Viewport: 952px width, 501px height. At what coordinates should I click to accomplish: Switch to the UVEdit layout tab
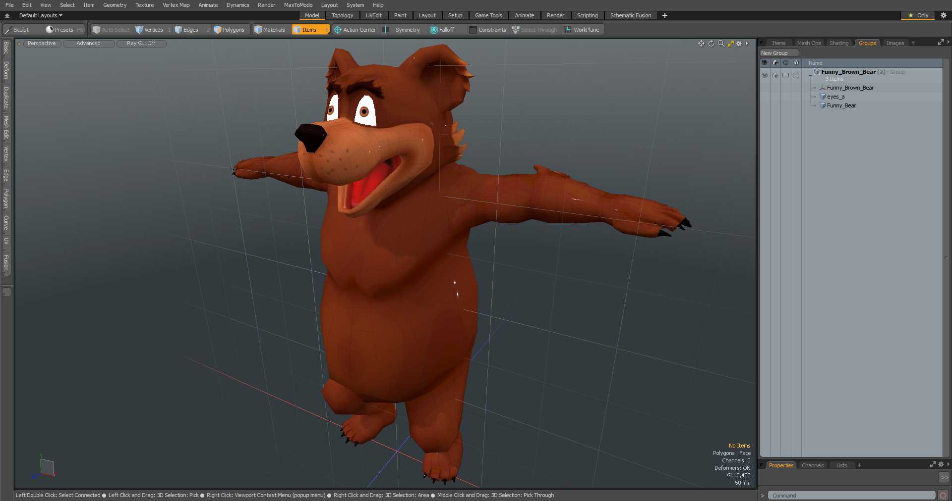pyautogui.click(x=373, y=15)
